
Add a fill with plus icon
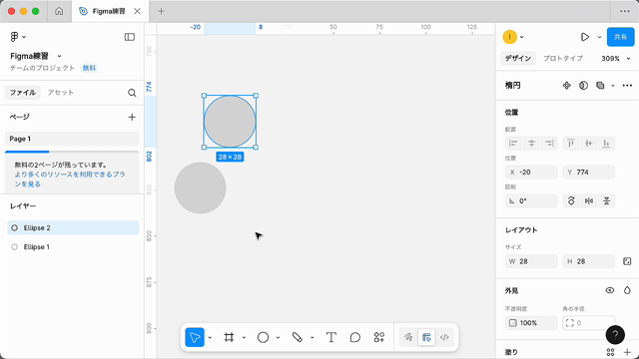tap(627, 352)
